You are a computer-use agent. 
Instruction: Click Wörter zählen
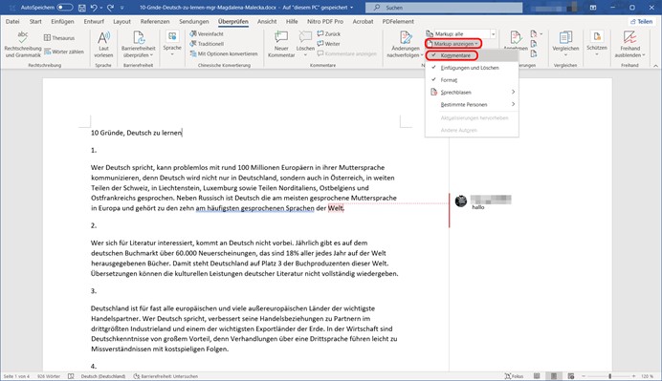tap(64, 52)
